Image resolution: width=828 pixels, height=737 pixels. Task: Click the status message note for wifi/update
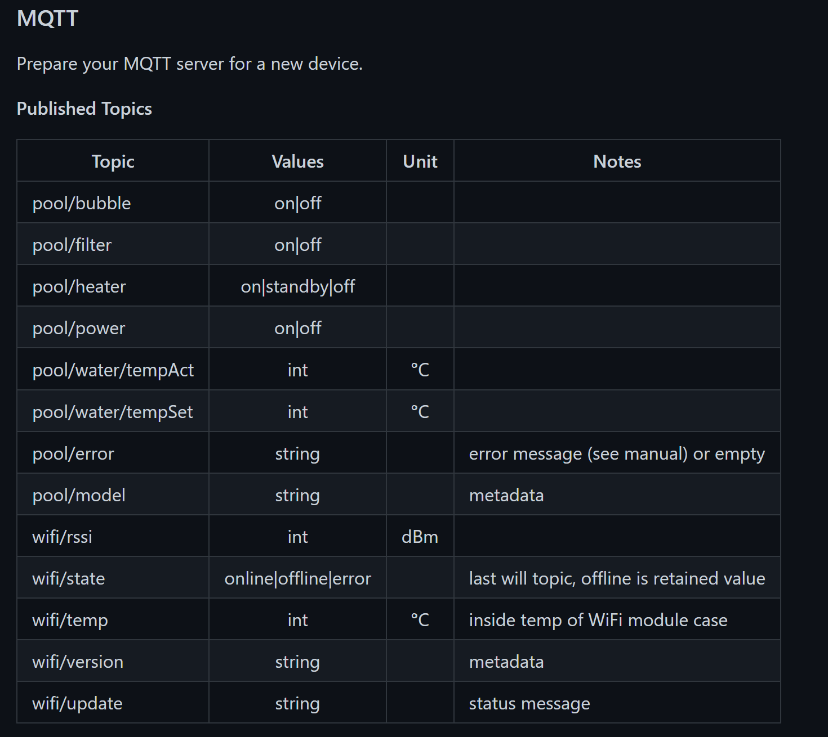(529, 703)
